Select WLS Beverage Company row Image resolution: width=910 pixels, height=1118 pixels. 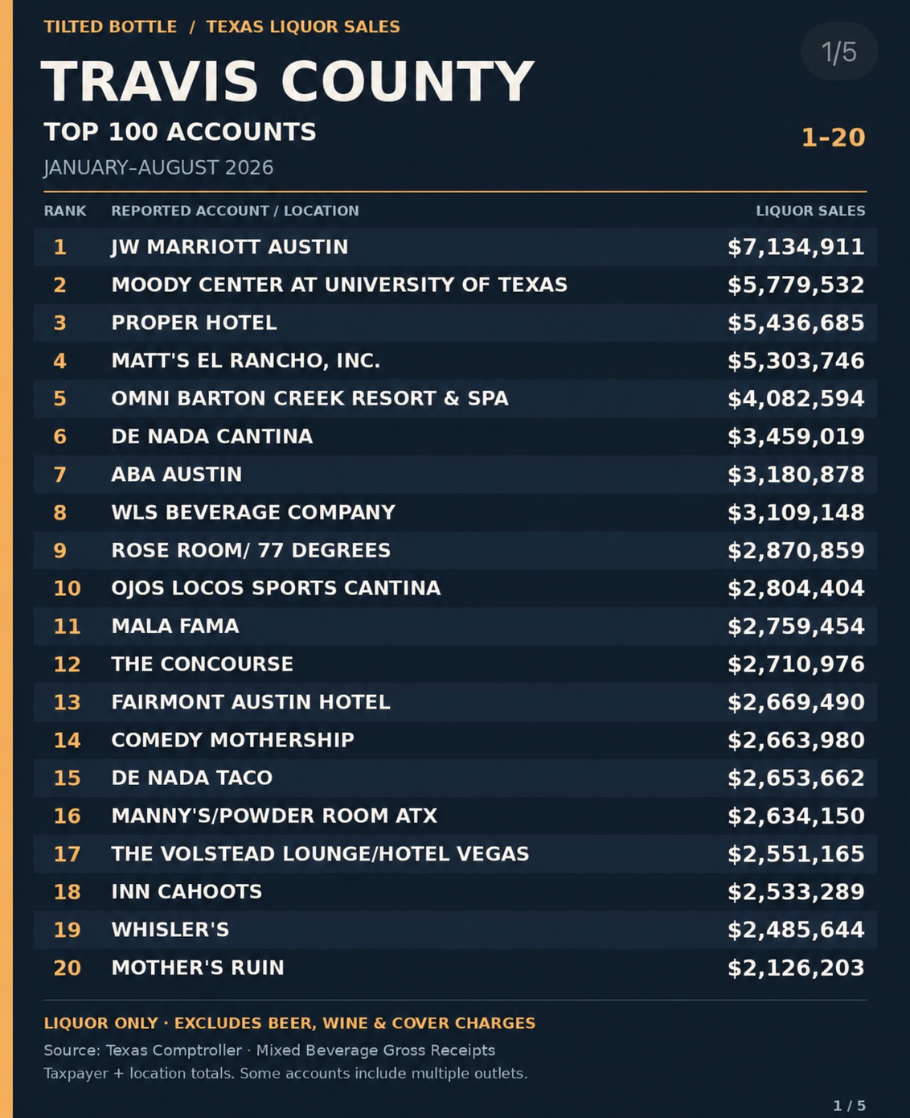[455, 512]
